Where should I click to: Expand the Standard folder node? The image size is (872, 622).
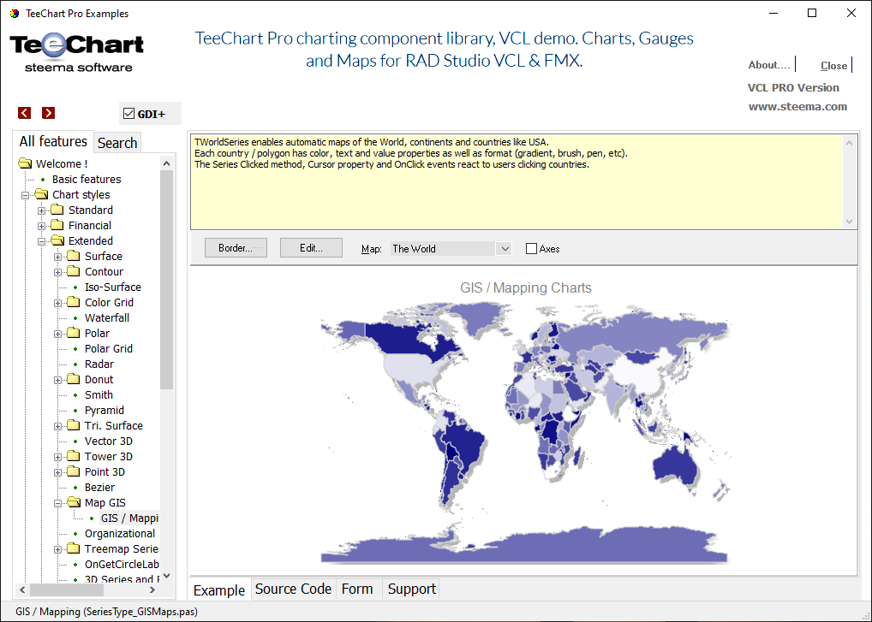41,210
